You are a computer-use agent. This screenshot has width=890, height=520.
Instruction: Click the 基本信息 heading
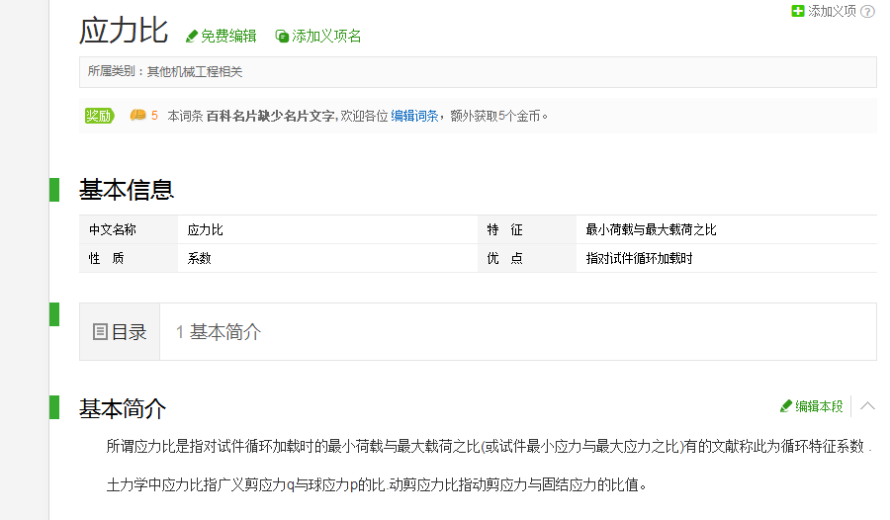(126, 190)
